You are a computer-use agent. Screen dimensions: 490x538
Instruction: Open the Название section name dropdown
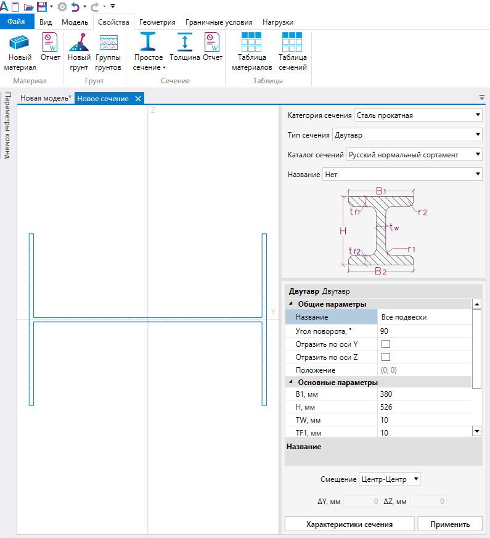pos(402,175)
